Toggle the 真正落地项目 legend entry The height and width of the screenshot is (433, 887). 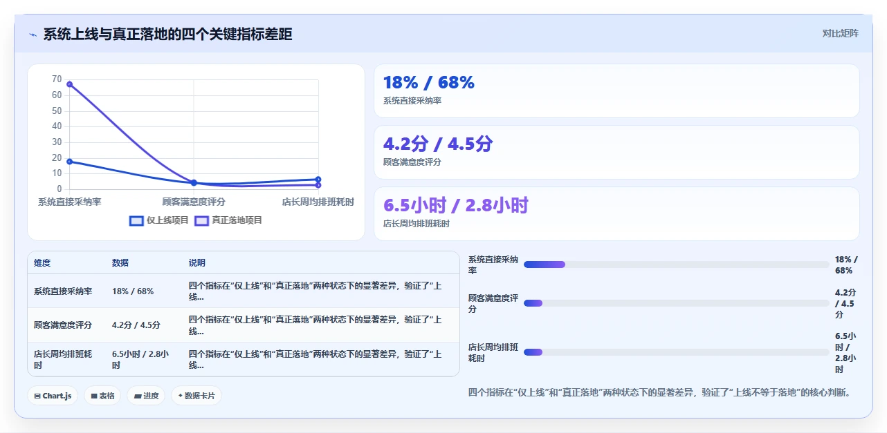[x=228, y=220]
